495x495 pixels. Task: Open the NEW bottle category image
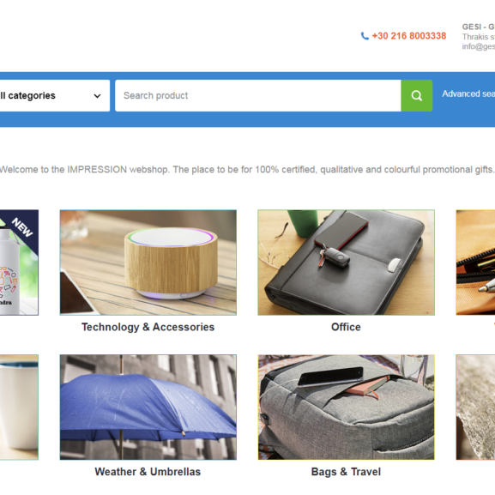coord(19,263)
